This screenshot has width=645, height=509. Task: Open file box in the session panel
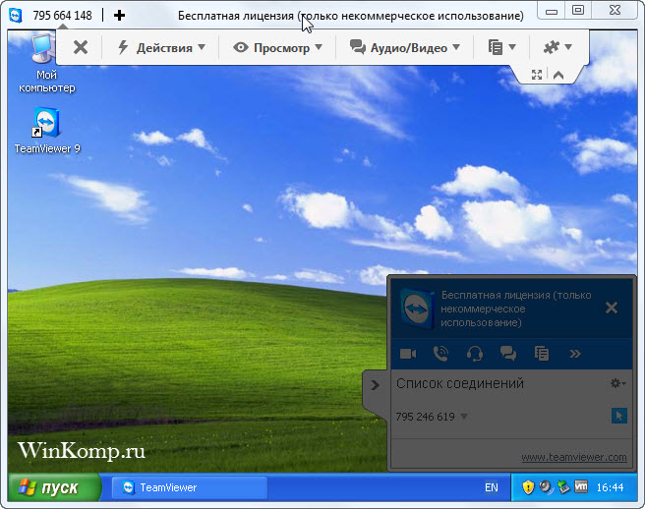click(x=542, y=354)
